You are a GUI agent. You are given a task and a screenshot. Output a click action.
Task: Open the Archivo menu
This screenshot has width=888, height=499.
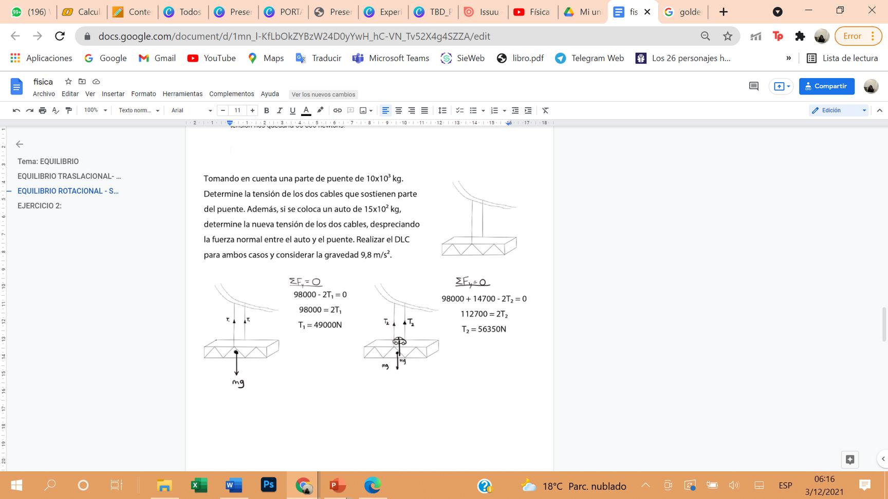coord(44,94)
